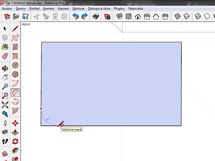This screenshot has width=215, height=161.
Task: Pick the Eraser tool
Action: [5, 56]
